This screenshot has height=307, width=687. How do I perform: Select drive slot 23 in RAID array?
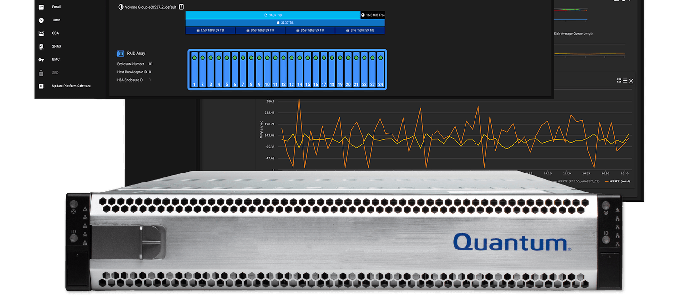(x=373, y=70)
